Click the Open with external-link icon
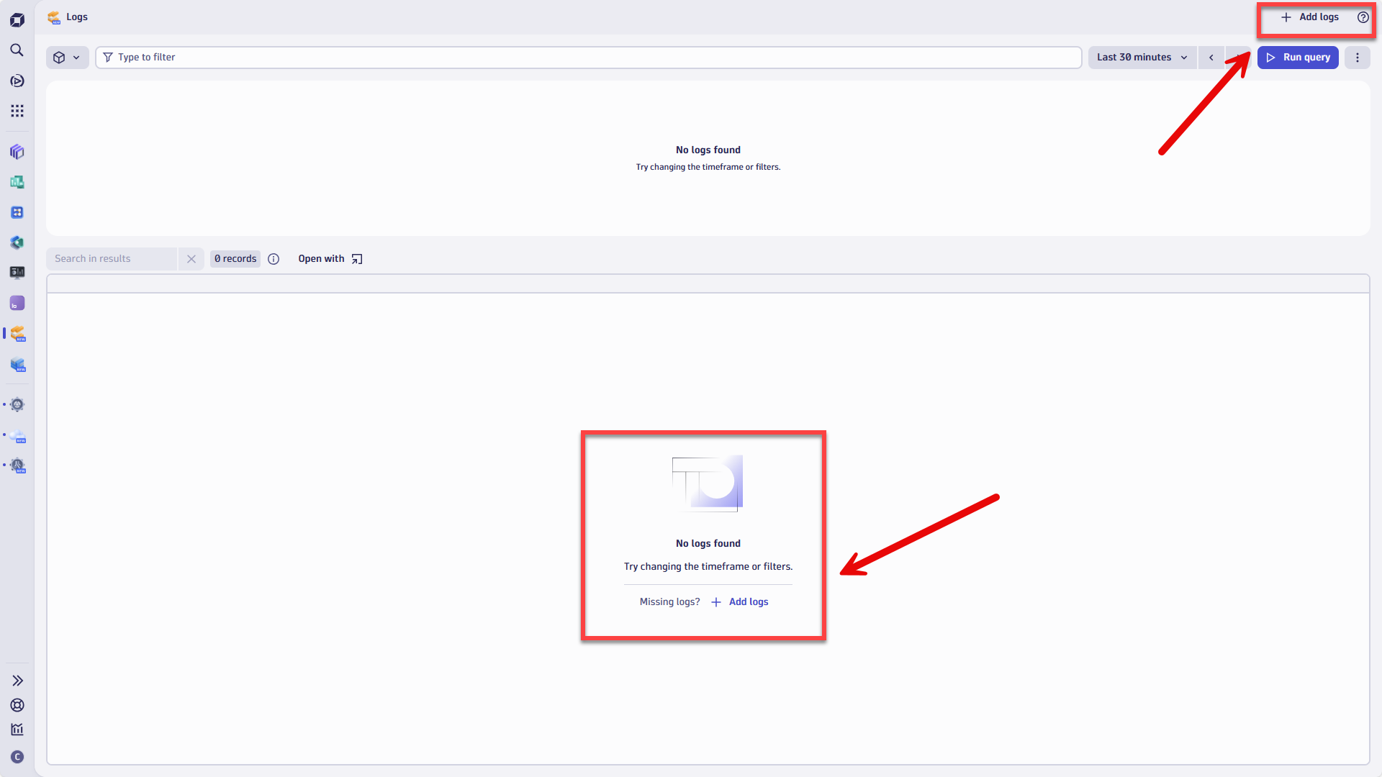The width and height of the screenshot is (1382, 777). [x=356, y=258]
